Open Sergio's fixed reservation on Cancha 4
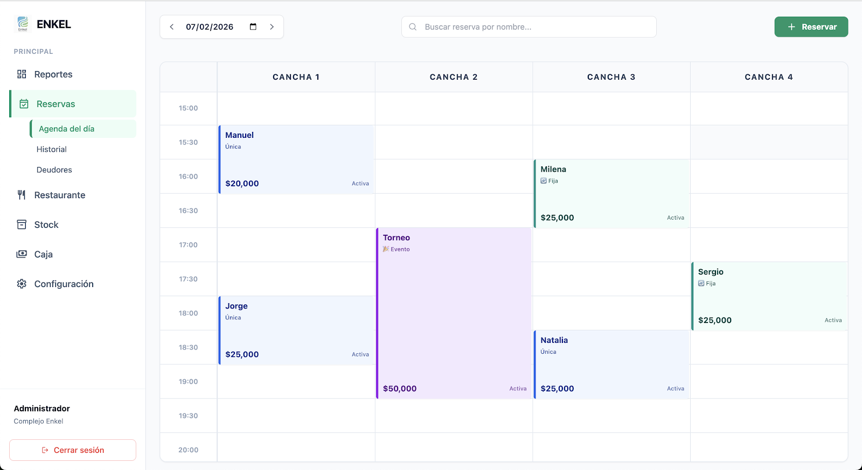This screenshot has width=862, height=470. coord(769,296)
